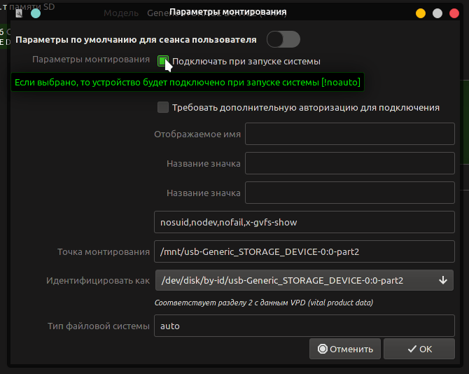This screenshot has height=374, width=469.
Task: Click the grey maximize window button
Action: (x=437, y=13)
